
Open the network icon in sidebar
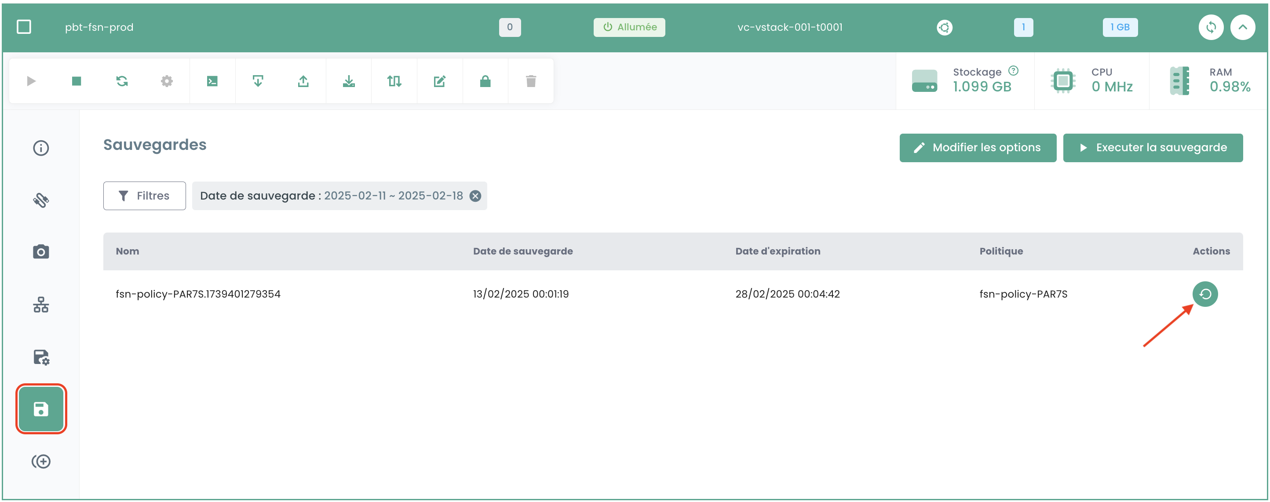41,305
